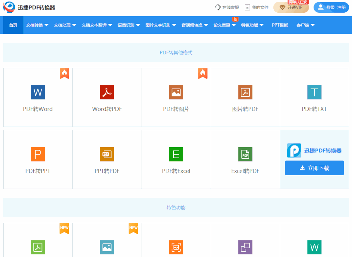Click the second NEW ribbon badge
The height and width of the screenshot is (257, 352).
click(x=133, y=229)
